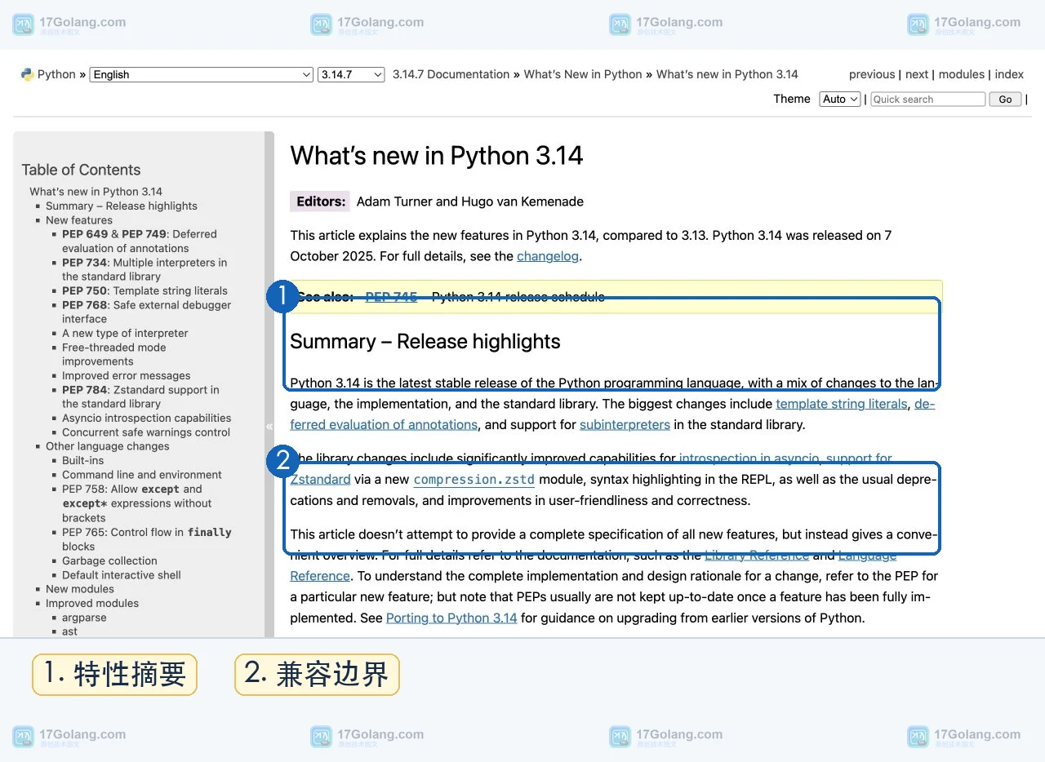Open the Porting to Python 3.14 link
Viewport: 1045px width, 762px height.
click(x=451, y=618)
